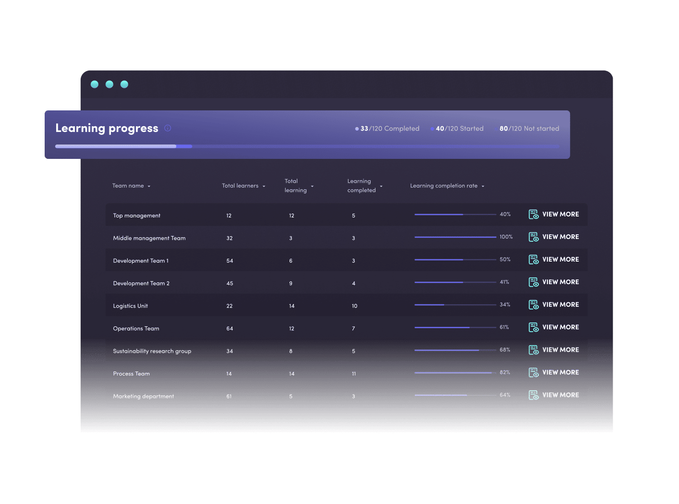Toggle the Started legend indicator
The width and height of the screenshot is (679, 504).
pyautogui.click(x=432, y=129)
